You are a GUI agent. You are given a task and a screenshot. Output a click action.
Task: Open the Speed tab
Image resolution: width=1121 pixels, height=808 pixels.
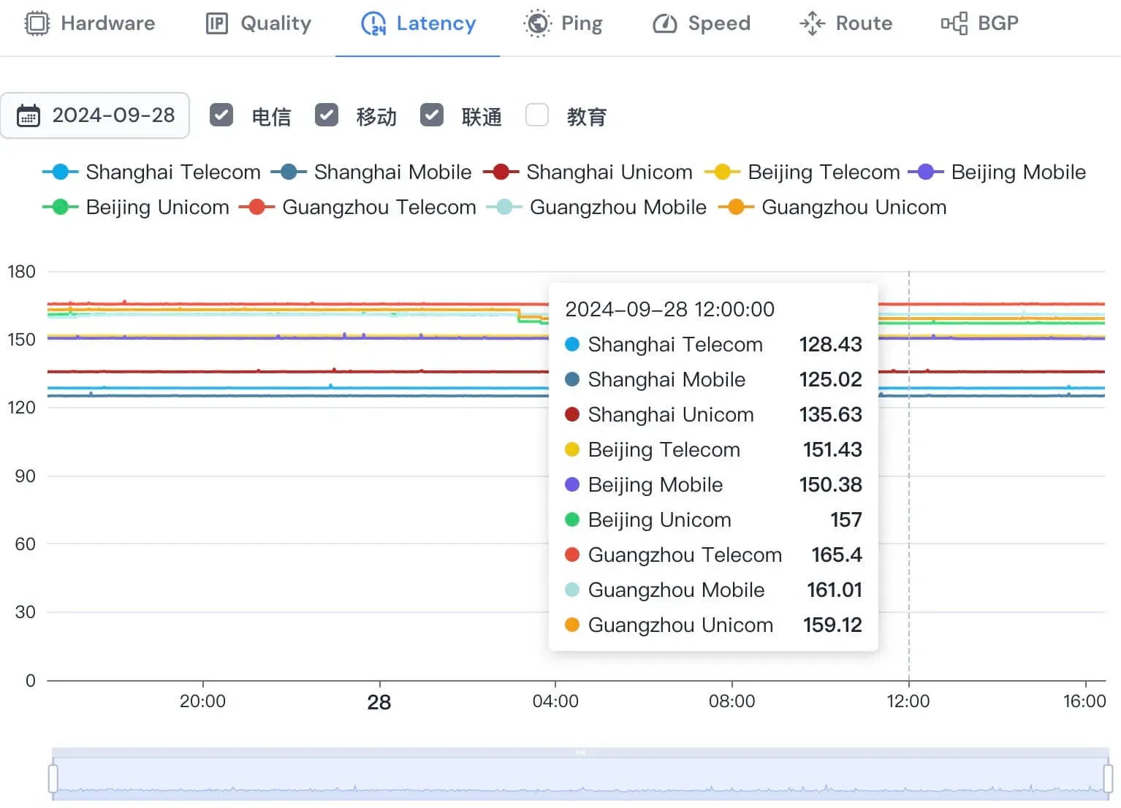pos(701,23)
